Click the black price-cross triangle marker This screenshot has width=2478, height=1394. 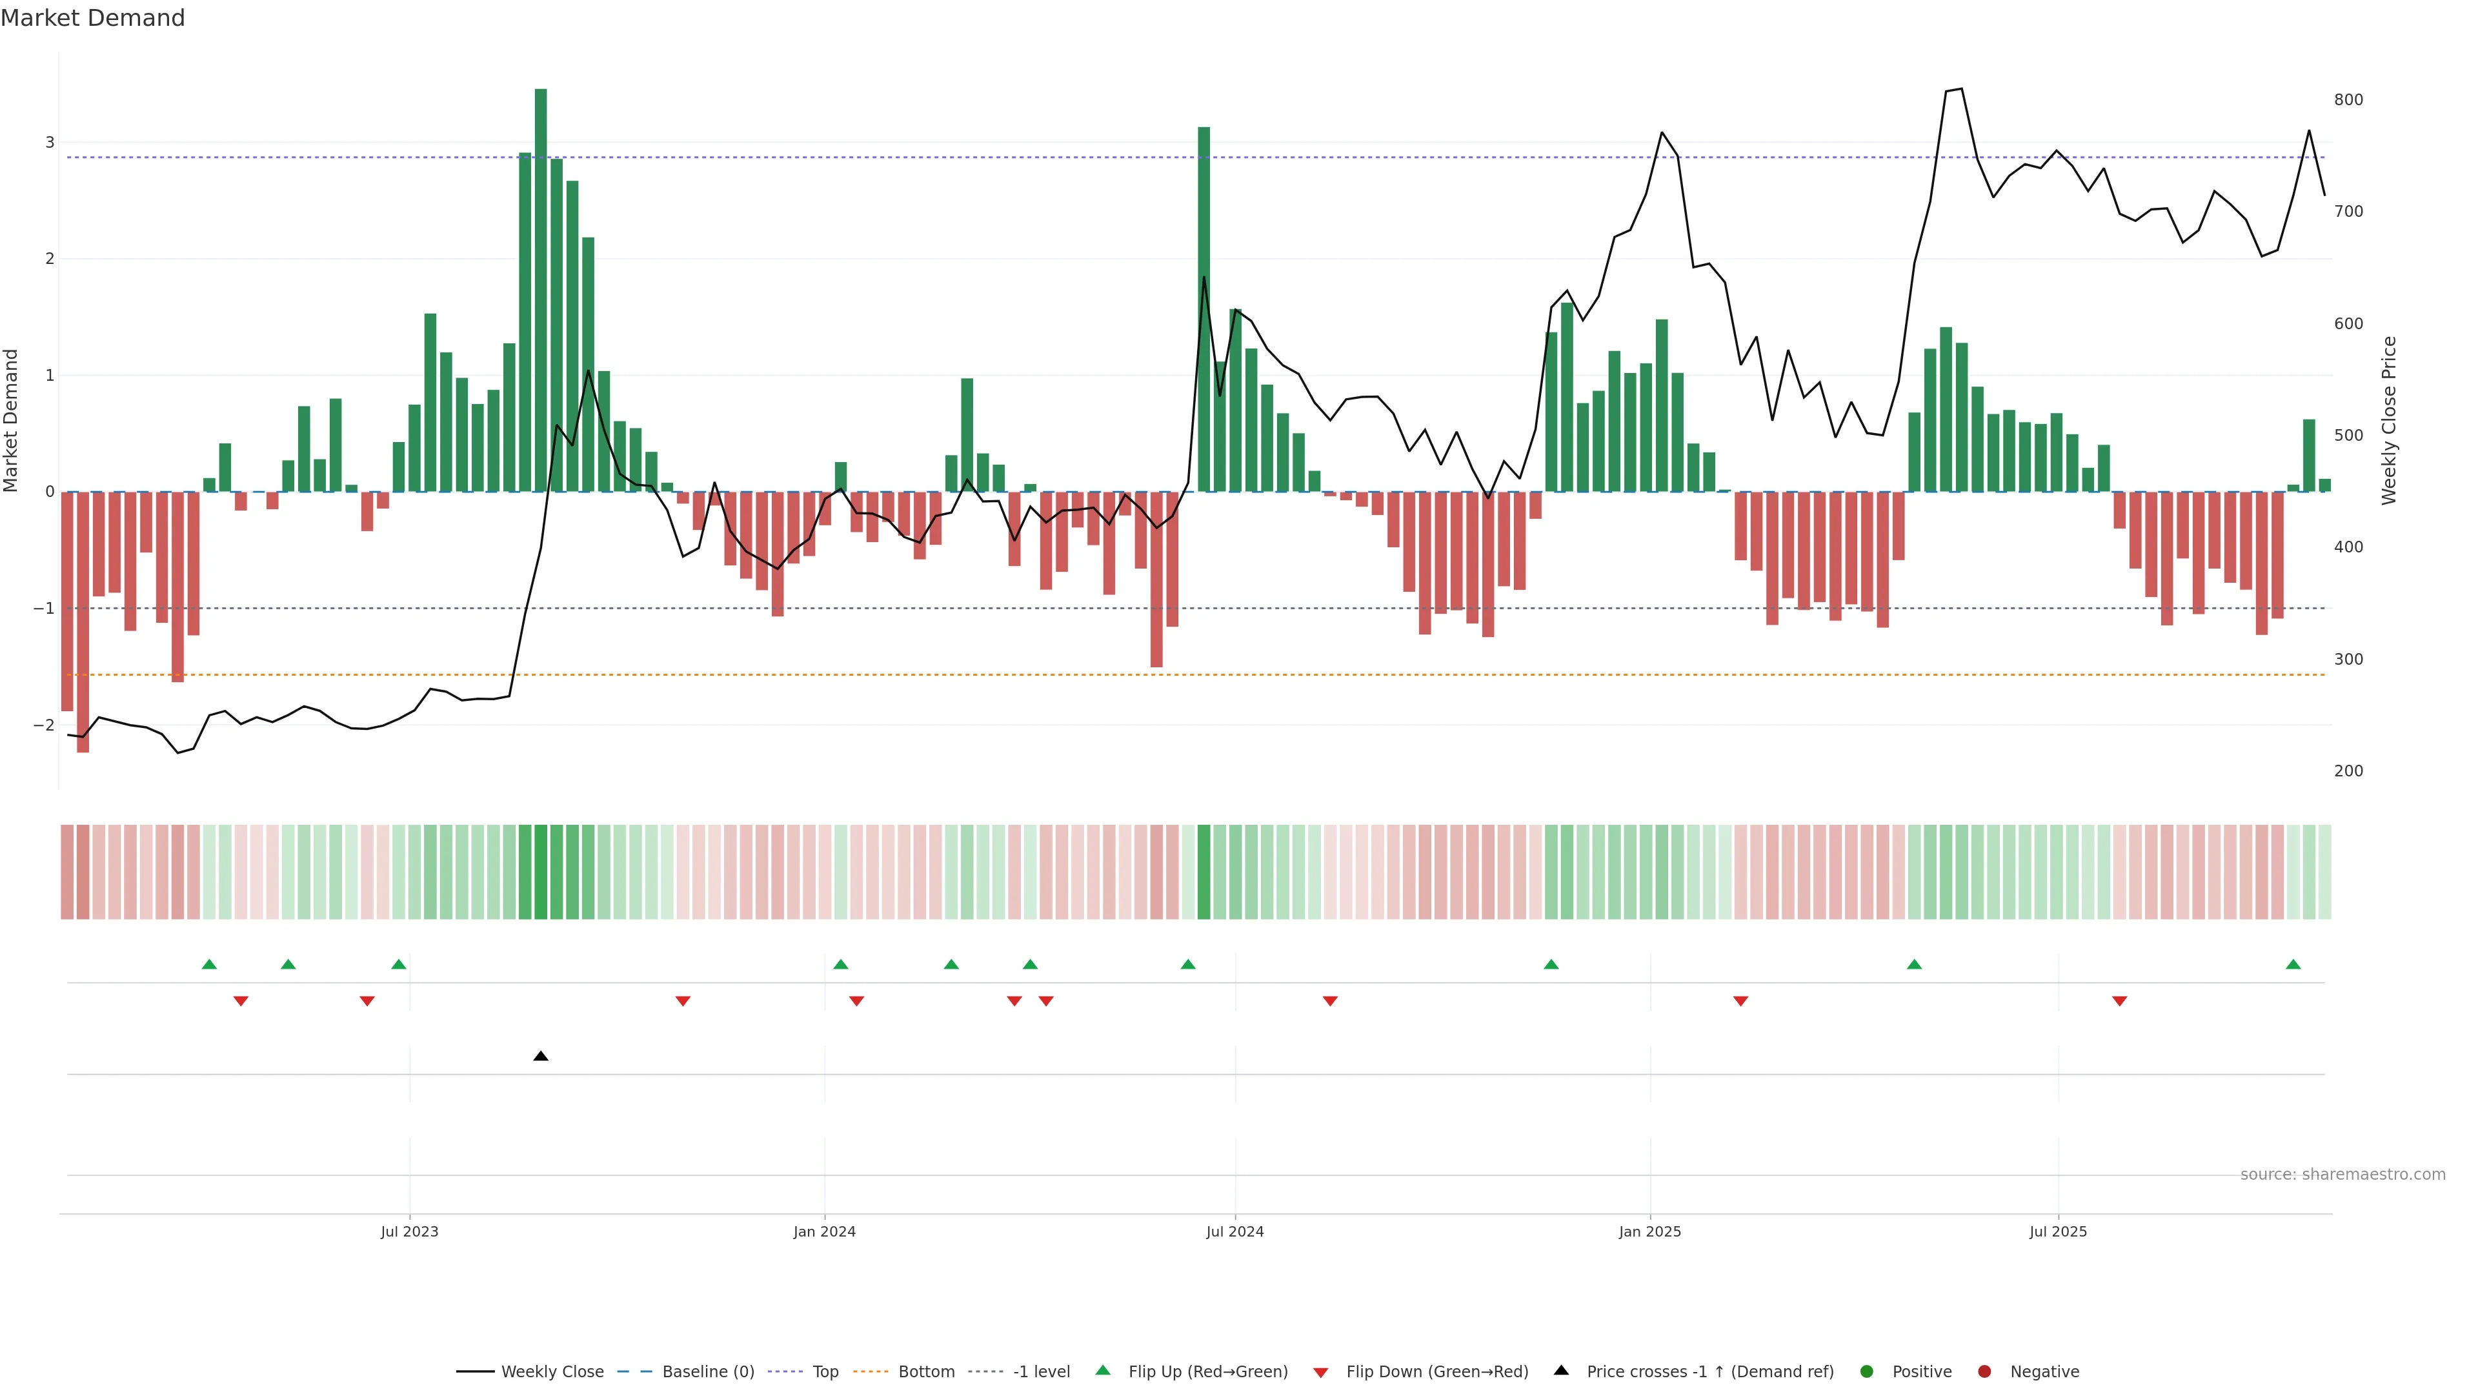(541, 1056)
